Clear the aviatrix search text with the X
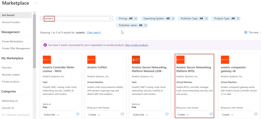The height and width of the screenshot is (119, 261). [x=110, y=19]
